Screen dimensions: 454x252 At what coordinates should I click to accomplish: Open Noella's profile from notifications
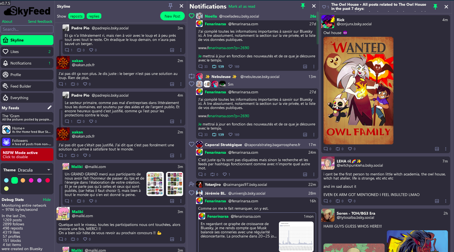[x=211, y=16]
